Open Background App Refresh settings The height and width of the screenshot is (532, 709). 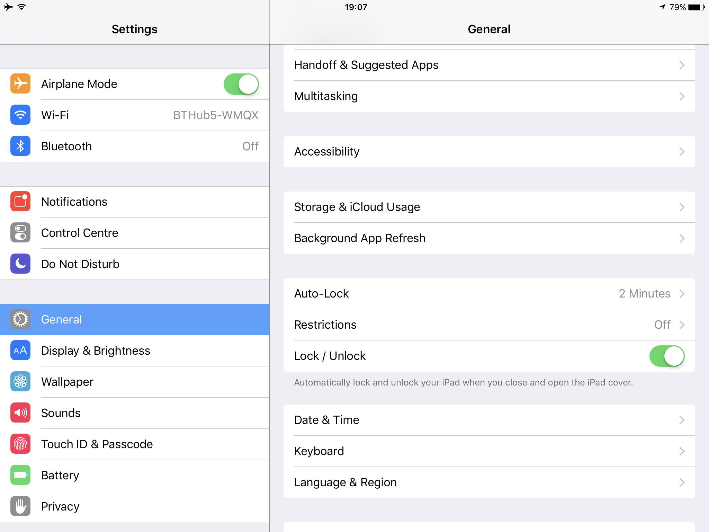pyautogui.click(x=489, y=238)
